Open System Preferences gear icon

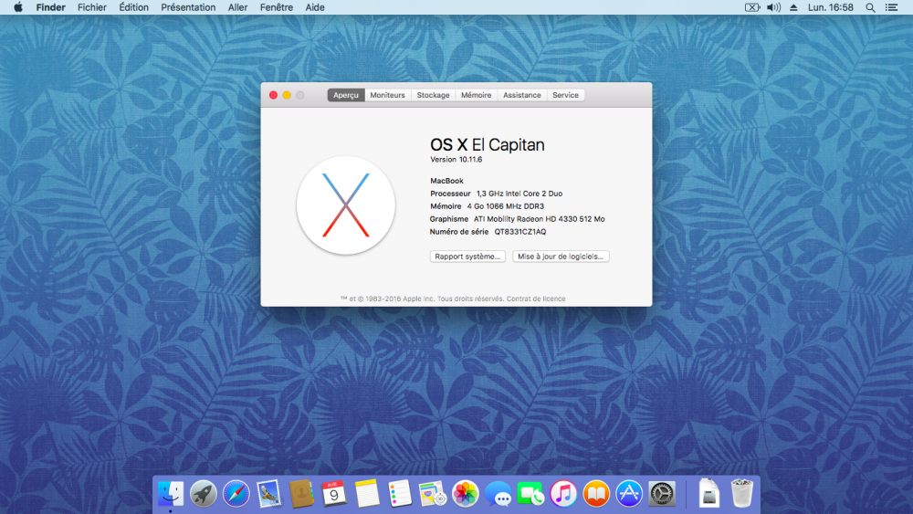(x=662, y=494)
